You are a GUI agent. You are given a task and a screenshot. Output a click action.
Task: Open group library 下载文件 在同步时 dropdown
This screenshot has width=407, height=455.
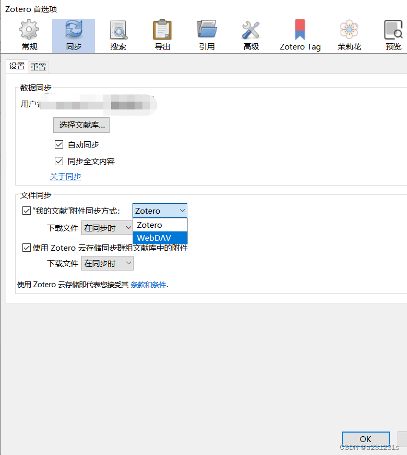107,263
